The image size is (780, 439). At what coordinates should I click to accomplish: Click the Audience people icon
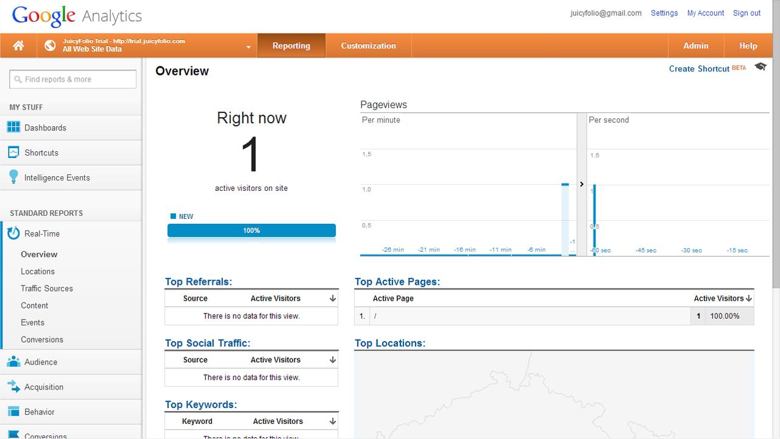[x=13, y=362]
